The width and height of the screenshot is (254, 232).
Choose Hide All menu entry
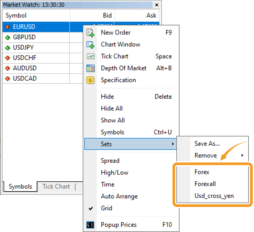(x=131, y=109)
